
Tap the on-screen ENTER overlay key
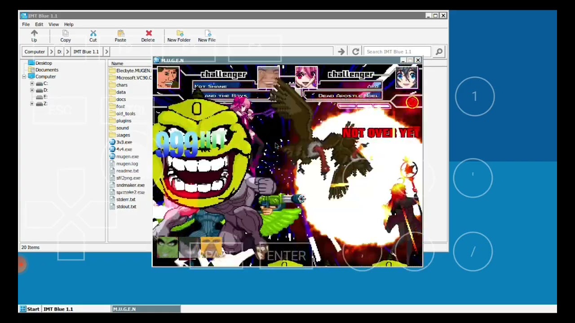click(286, 256)
